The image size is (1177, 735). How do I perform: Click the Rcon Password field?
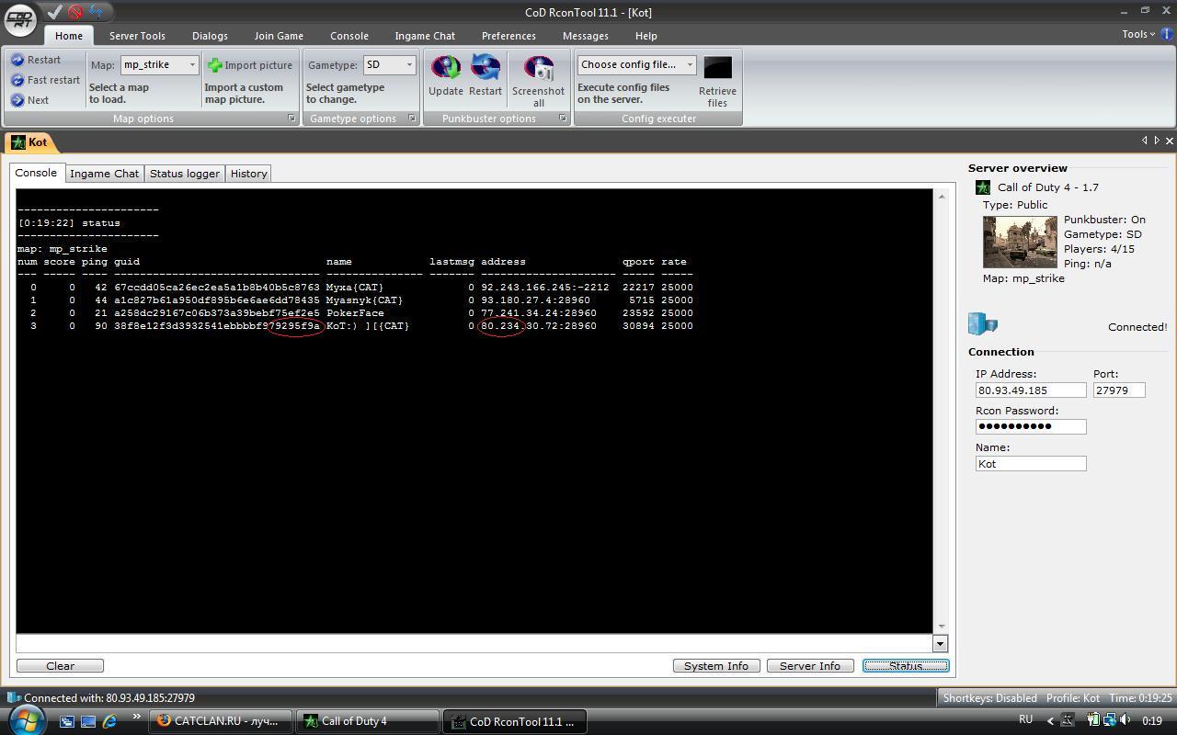click(1031, 426)
